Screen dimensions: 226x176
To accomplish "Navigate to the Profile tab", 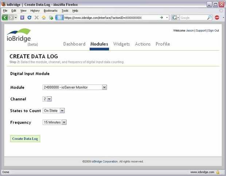I will pyautogui.click(x=163, y=44).
